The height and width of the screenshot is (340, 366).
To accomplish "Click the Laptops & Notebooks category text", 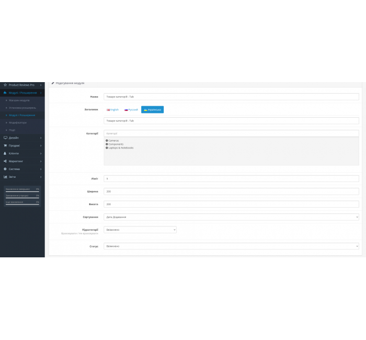I will [121, 148].
